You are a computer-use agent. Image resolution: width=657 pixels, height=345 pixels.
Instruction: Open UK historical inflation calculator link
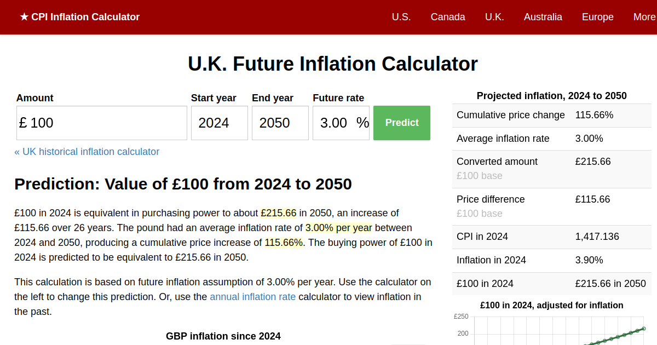(x=87, y=152)
